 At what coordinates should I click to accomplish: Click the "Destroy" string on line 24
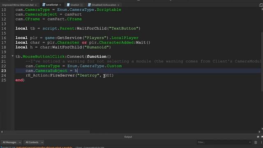88,76
